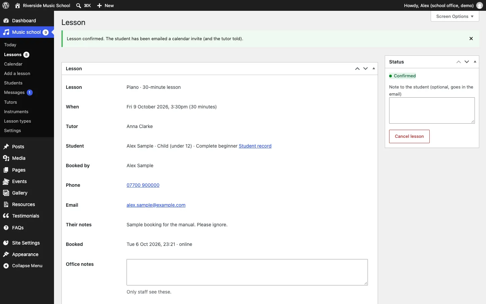Focus the Note to the student box

[432, 110]
